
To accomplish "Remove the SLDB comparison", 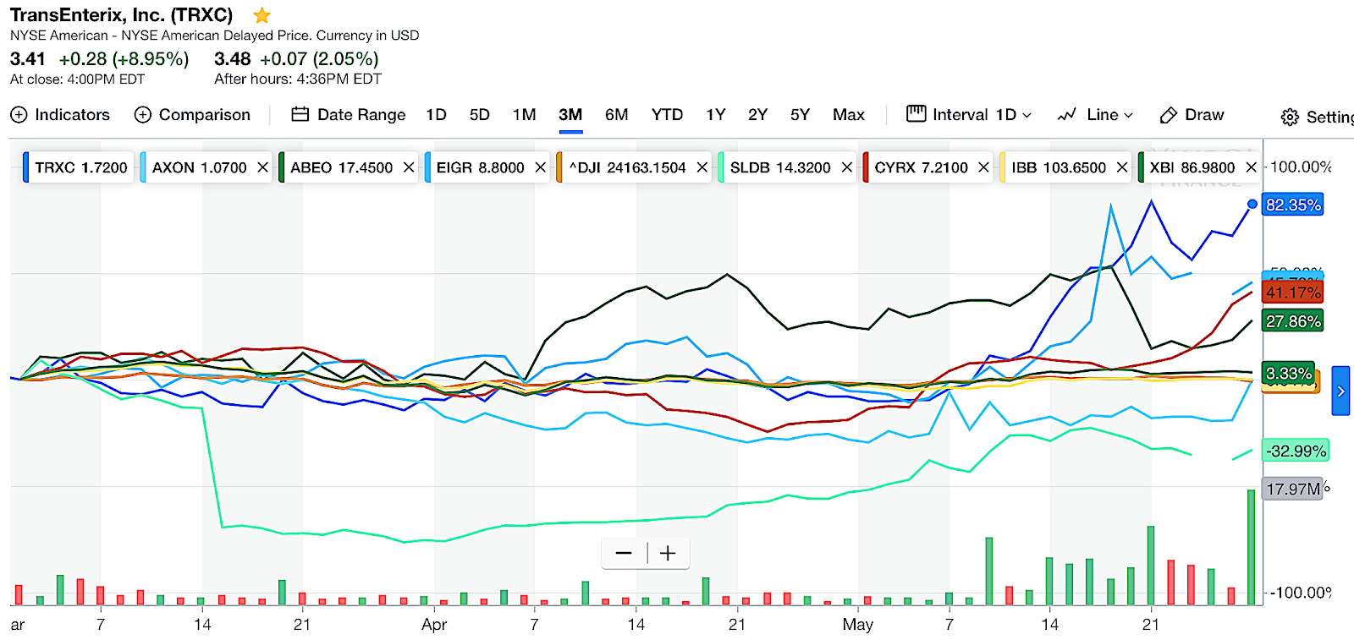I will point(846,167).
